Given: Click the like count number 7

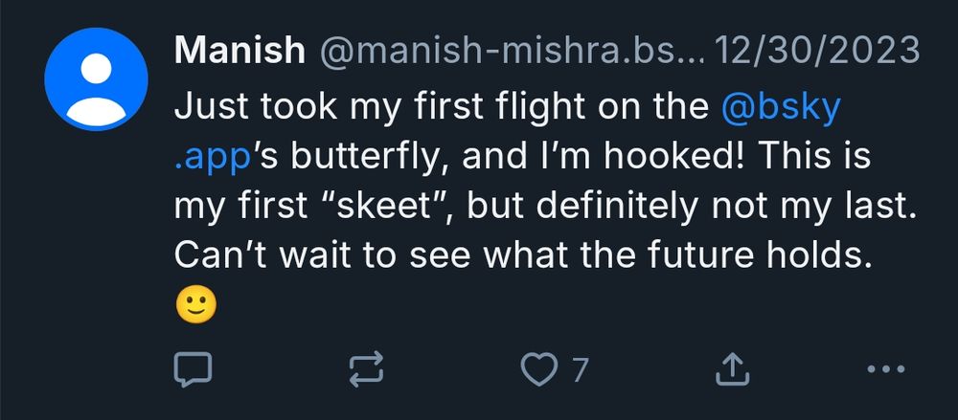Looking at the screenshot, I should pyautogui.click(x=581, y=369).
